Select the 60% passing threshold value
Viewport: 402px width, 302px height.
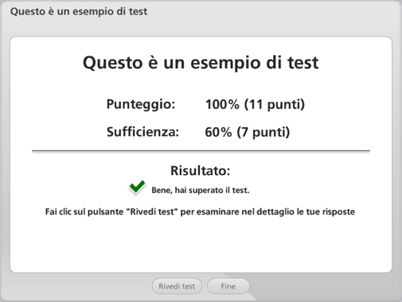tap(218, 132)
